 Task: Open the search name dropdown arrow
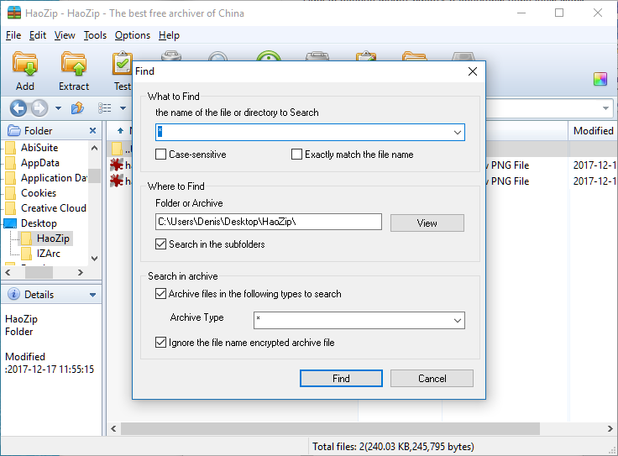pos(457,133)
